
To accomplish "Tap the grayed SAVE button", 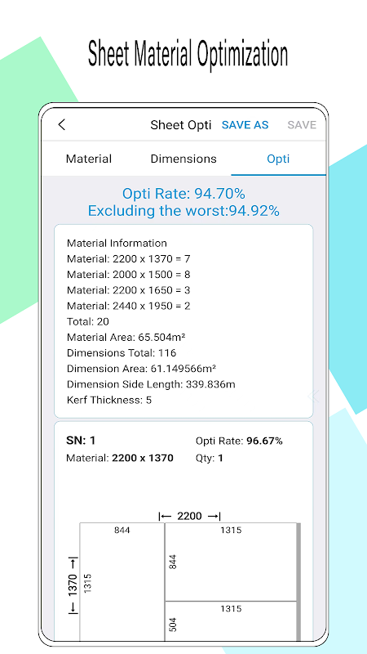I will 302,125.
